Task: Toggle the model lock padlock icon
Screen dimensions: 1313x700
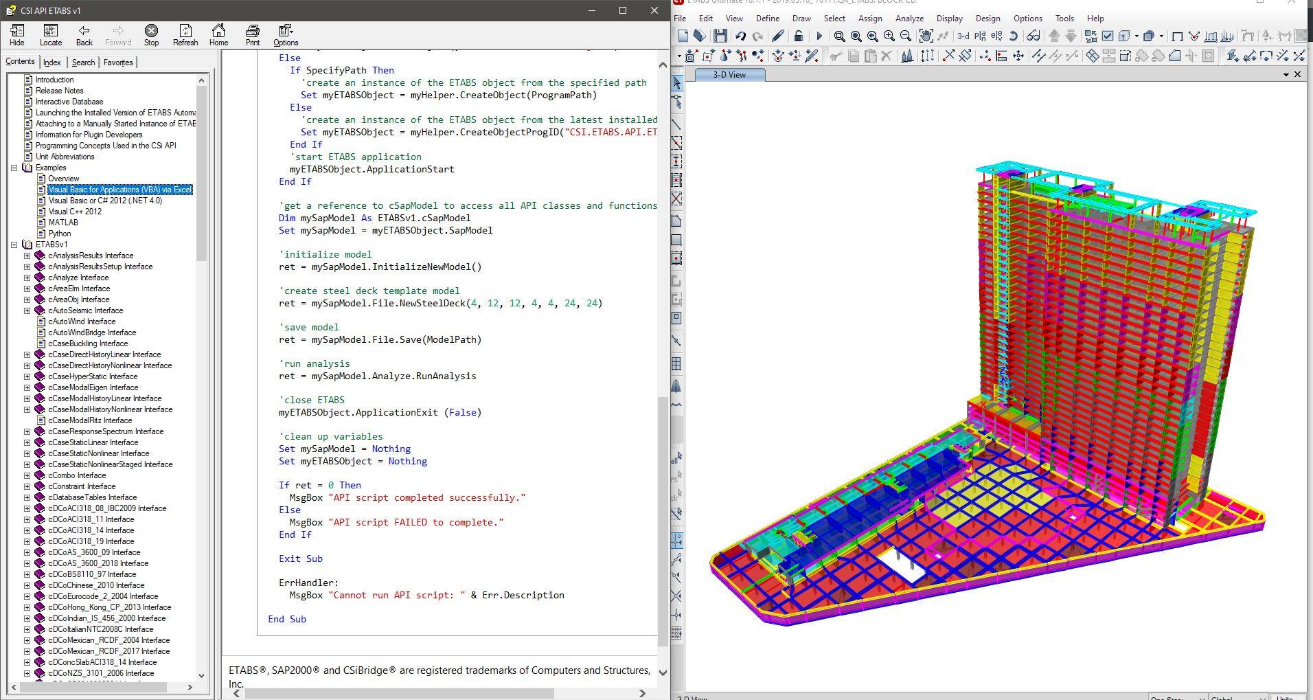Action: click(x=798, y=36)
